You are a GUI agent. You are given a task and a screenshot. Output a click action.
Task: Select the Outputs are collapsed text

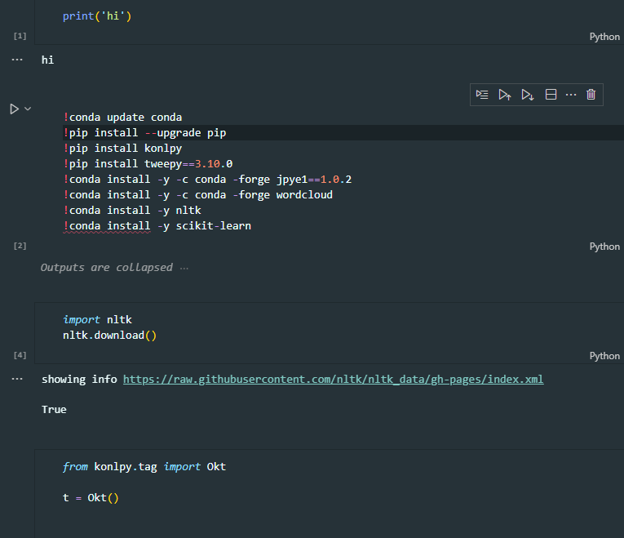click(107, 268)
